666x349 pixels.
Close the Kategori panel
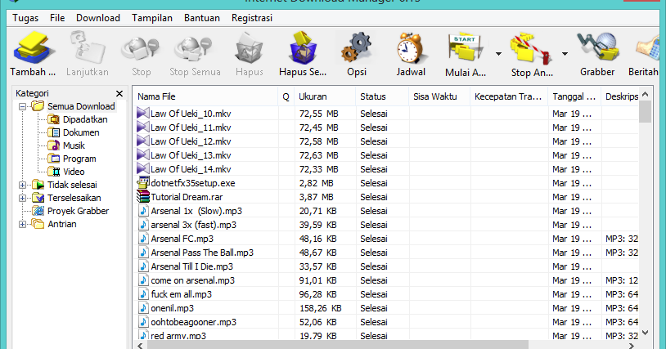(x=119, y=93)
